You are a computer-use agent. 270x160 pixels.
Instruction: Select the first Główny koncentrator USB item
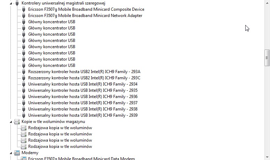point(52,22)
